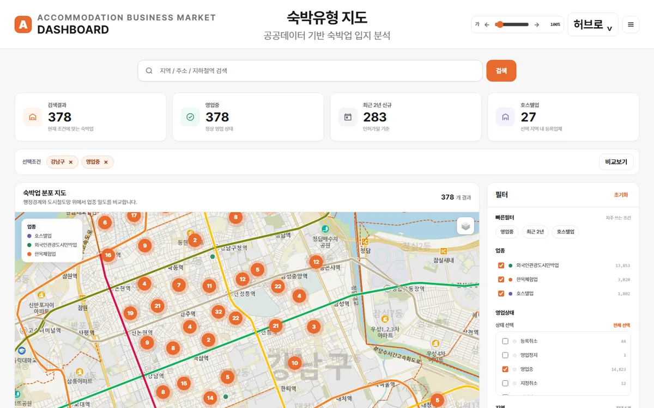This screenshot has width=654, height=408.
Task: Click the 3,020 count beside 한옥체험업
Action: (x=624, y=280)
